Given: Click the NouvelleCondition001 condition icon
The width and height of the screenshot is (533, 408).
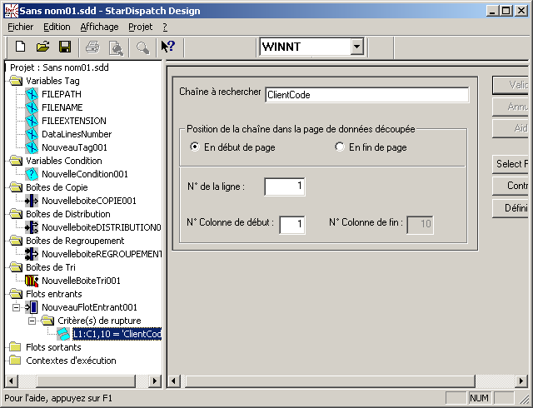Looking at the screenshot, I should pos(32,174).
